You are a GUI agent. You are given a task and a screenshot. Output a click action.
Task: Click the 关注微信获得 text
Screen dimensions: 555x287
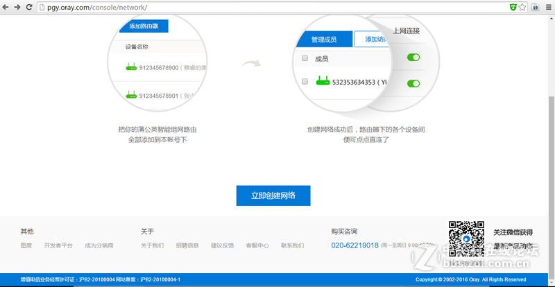pyautogui.click(x=513, y=232)
